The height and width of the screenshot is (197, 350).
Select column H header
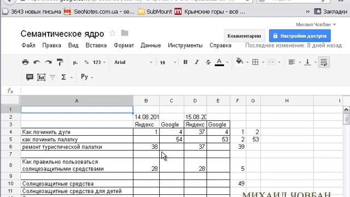point(287,101)
